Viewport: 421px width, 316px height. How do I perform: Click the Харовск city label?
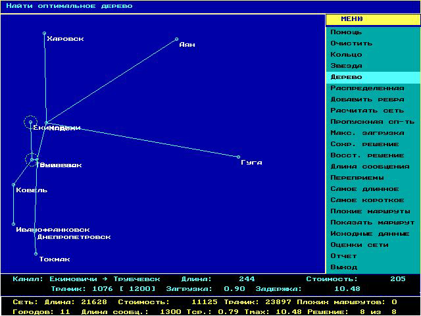pyautogui.click(x=66, y=39)
